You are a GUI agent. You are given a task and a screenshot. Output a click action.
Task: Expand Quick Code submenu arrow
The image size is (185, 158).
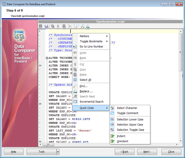pyautogui.click(x=107, y=108)
